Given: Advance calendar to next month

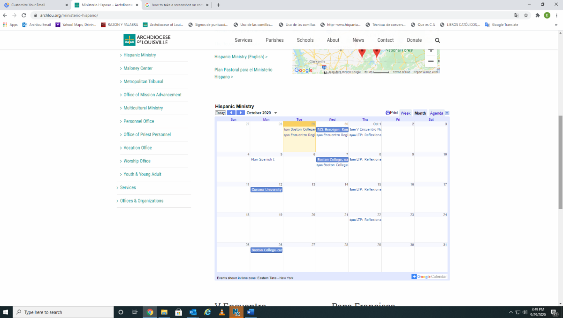Looking at the screenshot, I should click(x=240, y=113).
